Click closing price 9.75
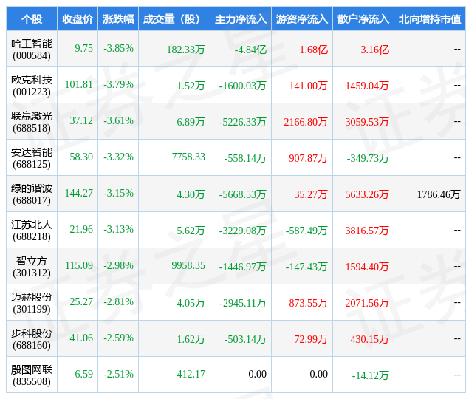This screenshot has height=399, width=466. tap(83, 48)
